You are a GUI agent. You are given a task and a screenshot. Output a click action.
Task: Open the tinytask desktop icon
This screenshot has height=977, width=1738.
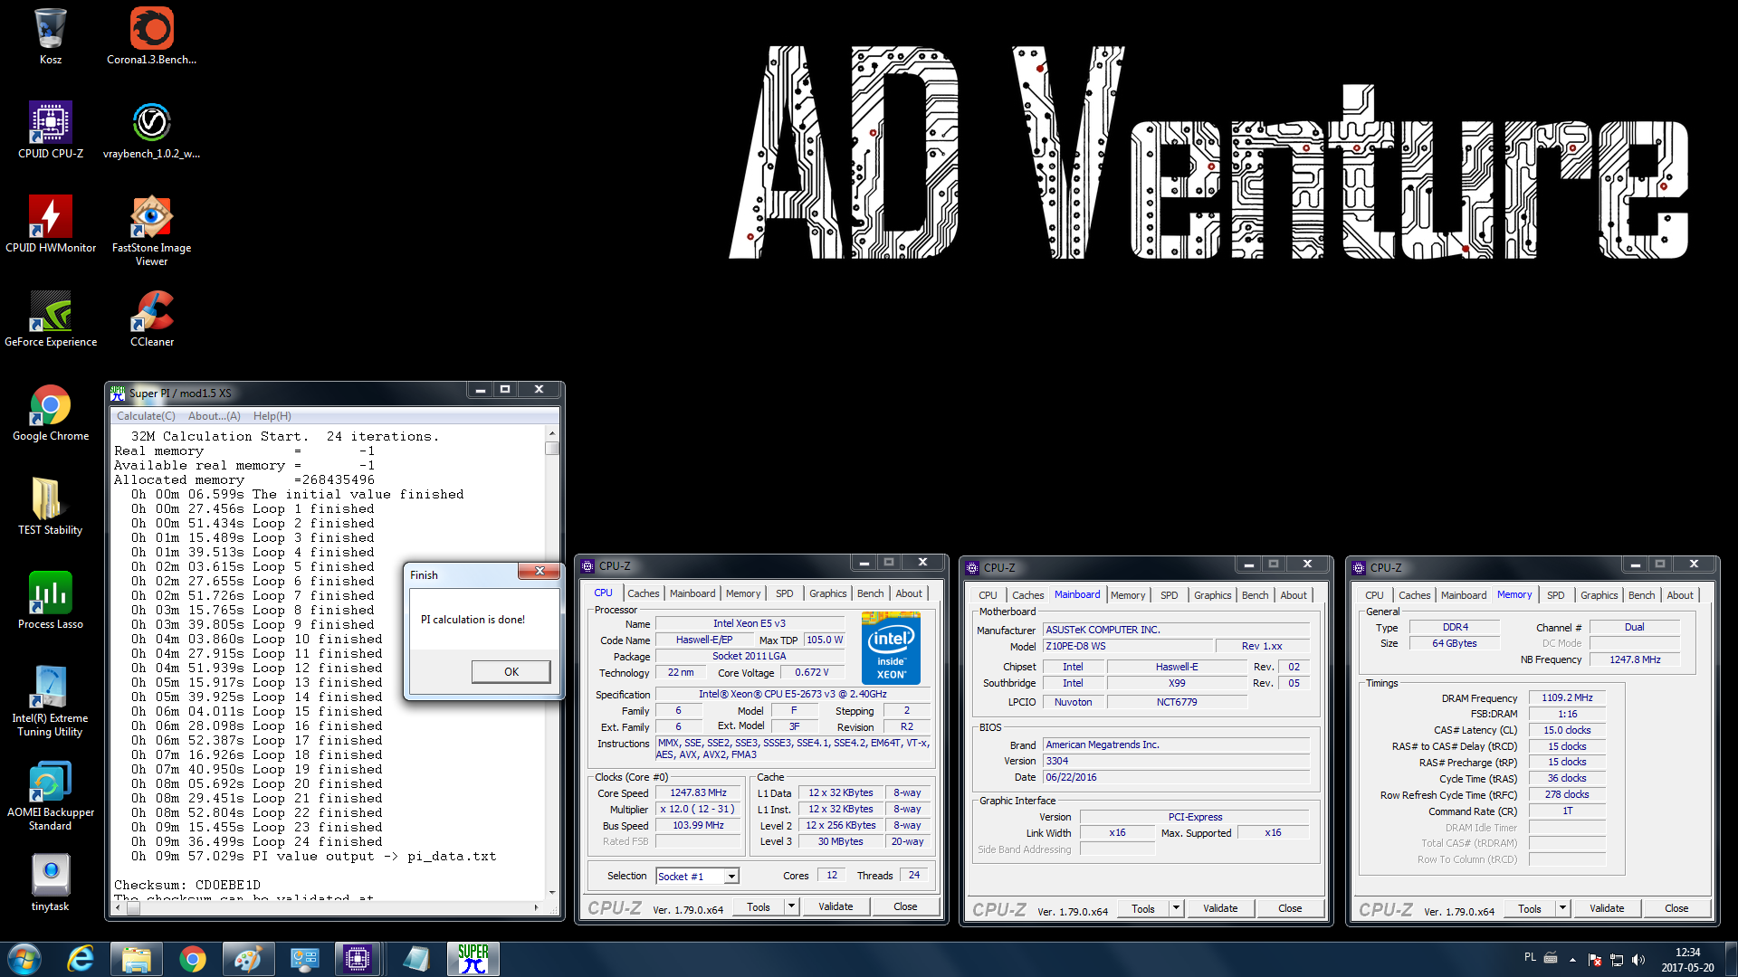(x=50, y=883)
